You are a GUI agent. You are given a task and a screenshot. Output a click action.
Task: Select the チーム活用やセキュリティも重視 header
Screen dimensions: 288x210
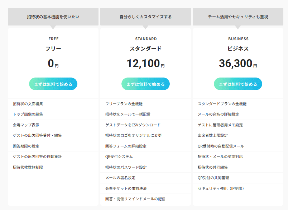[238, 17]
